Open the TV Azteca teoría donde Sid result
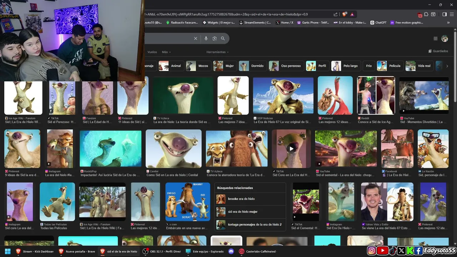457x257 pixels. pyautogui.click(x=183, y=95)
